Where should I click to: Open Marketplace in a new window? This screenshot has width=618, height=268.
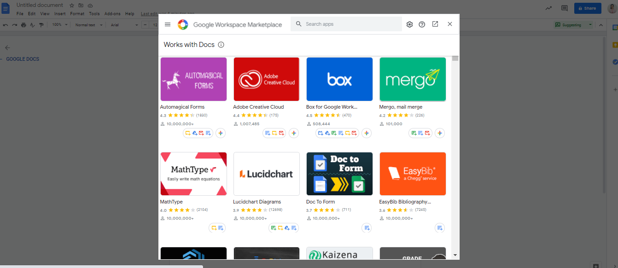click(x=435, y=24)
